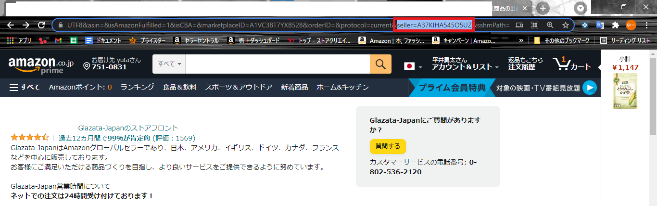Screen dimensions: 657x206
Task: Open the green Sheets bookmark icon
Action: coord(74,41)
